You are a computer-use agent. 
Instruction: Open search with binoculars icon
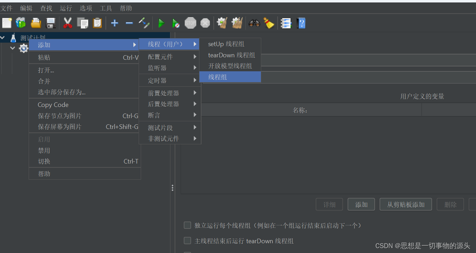click(x=254, y=23)
